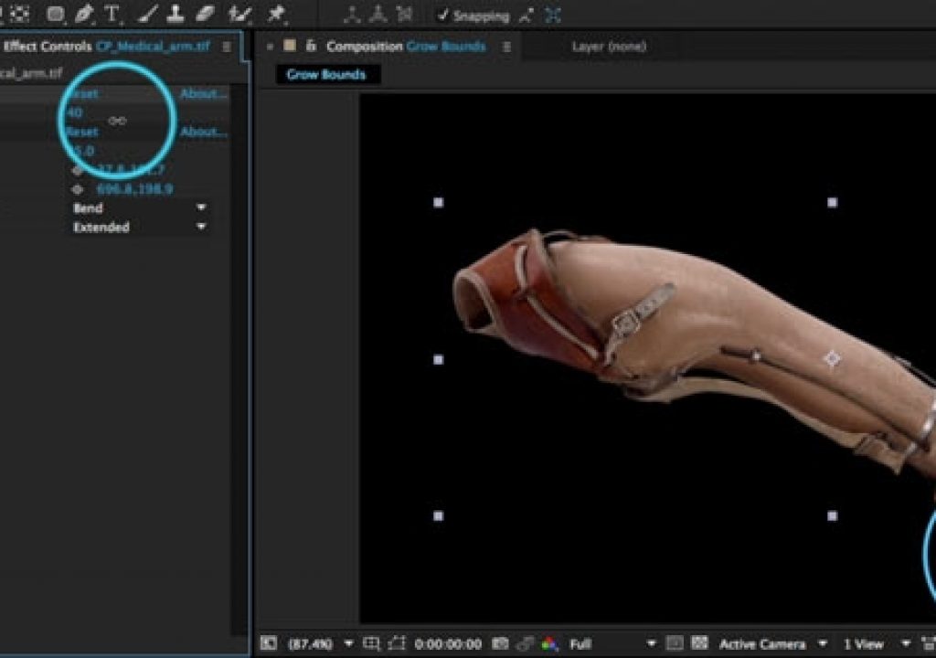Switch to Composition Grow Bounds tab
936x658 pixels.
[x=405, y=46]
